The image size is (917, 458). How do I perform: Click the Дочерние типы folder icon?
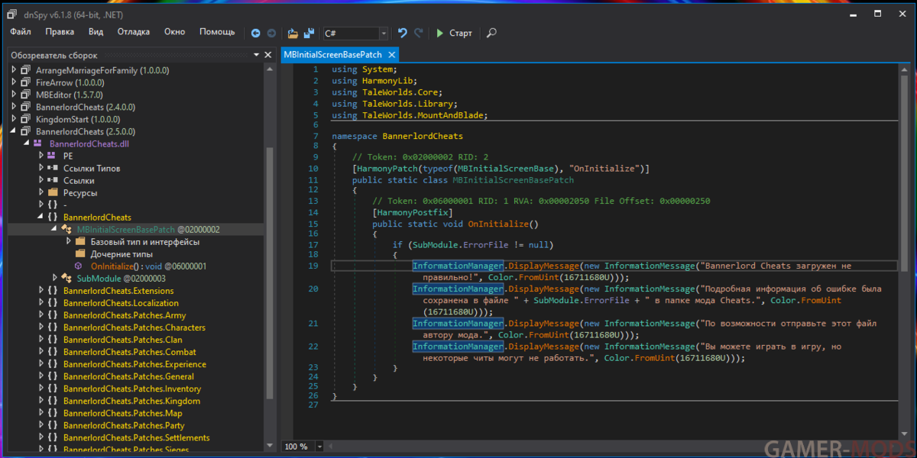(80, 253)
